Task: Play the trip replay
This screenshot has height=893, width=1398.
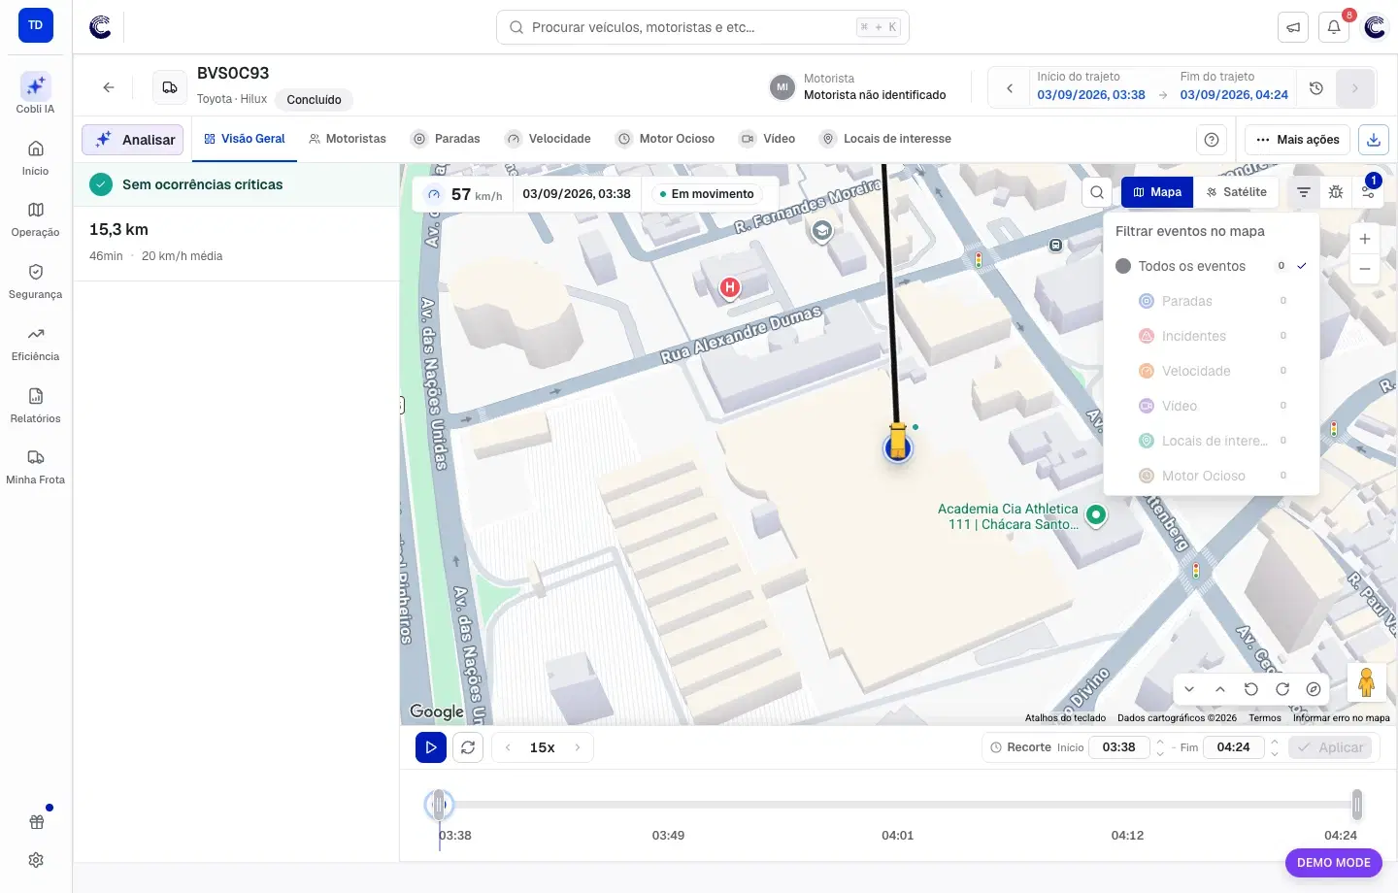Action: [x=431, y=747]
